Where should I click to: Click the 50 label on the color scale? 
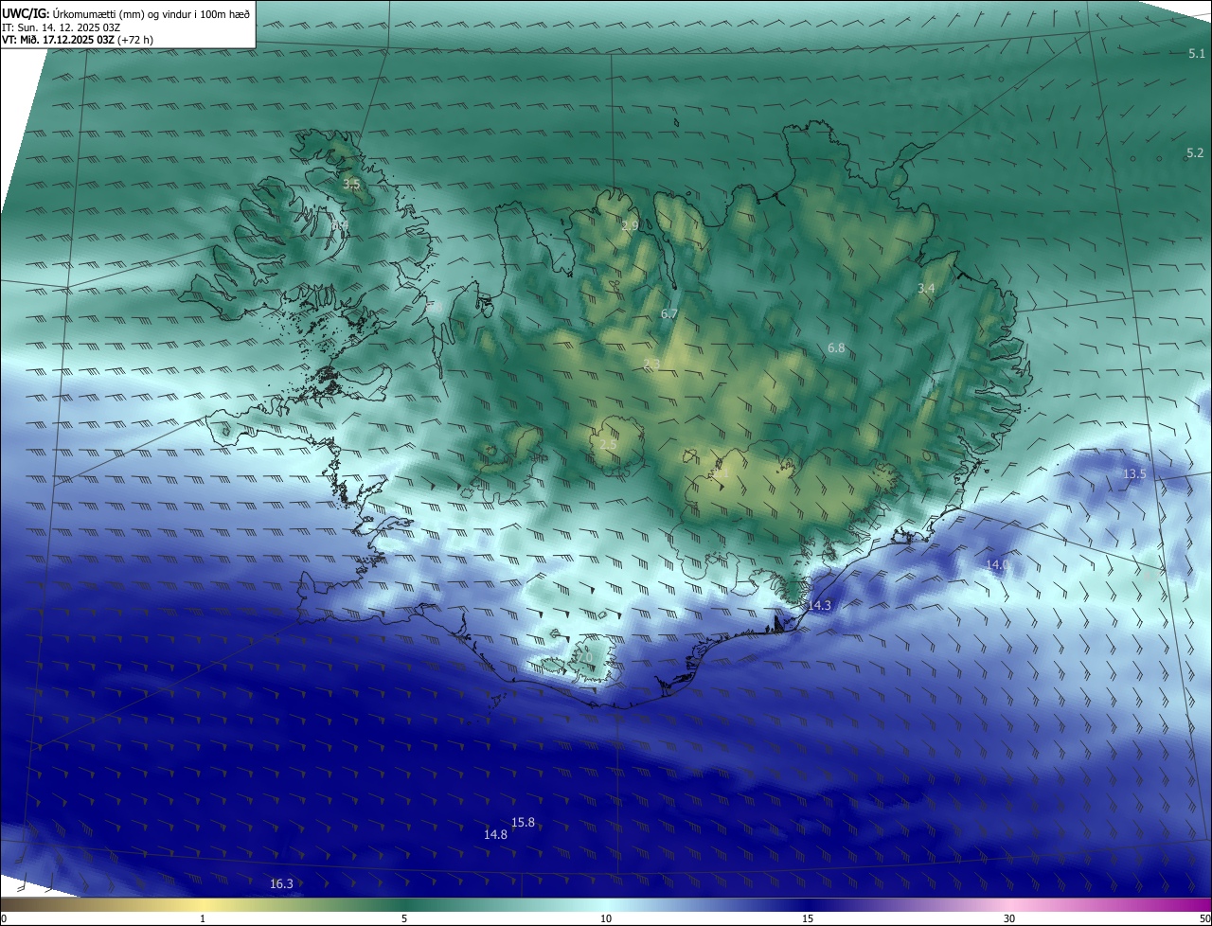(1204, 918)
